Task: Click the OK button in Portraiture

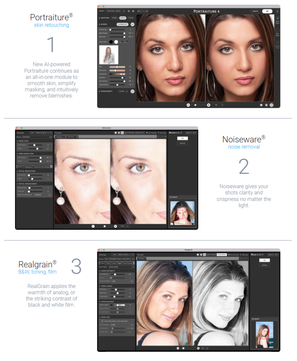Action: coord(267,11)
